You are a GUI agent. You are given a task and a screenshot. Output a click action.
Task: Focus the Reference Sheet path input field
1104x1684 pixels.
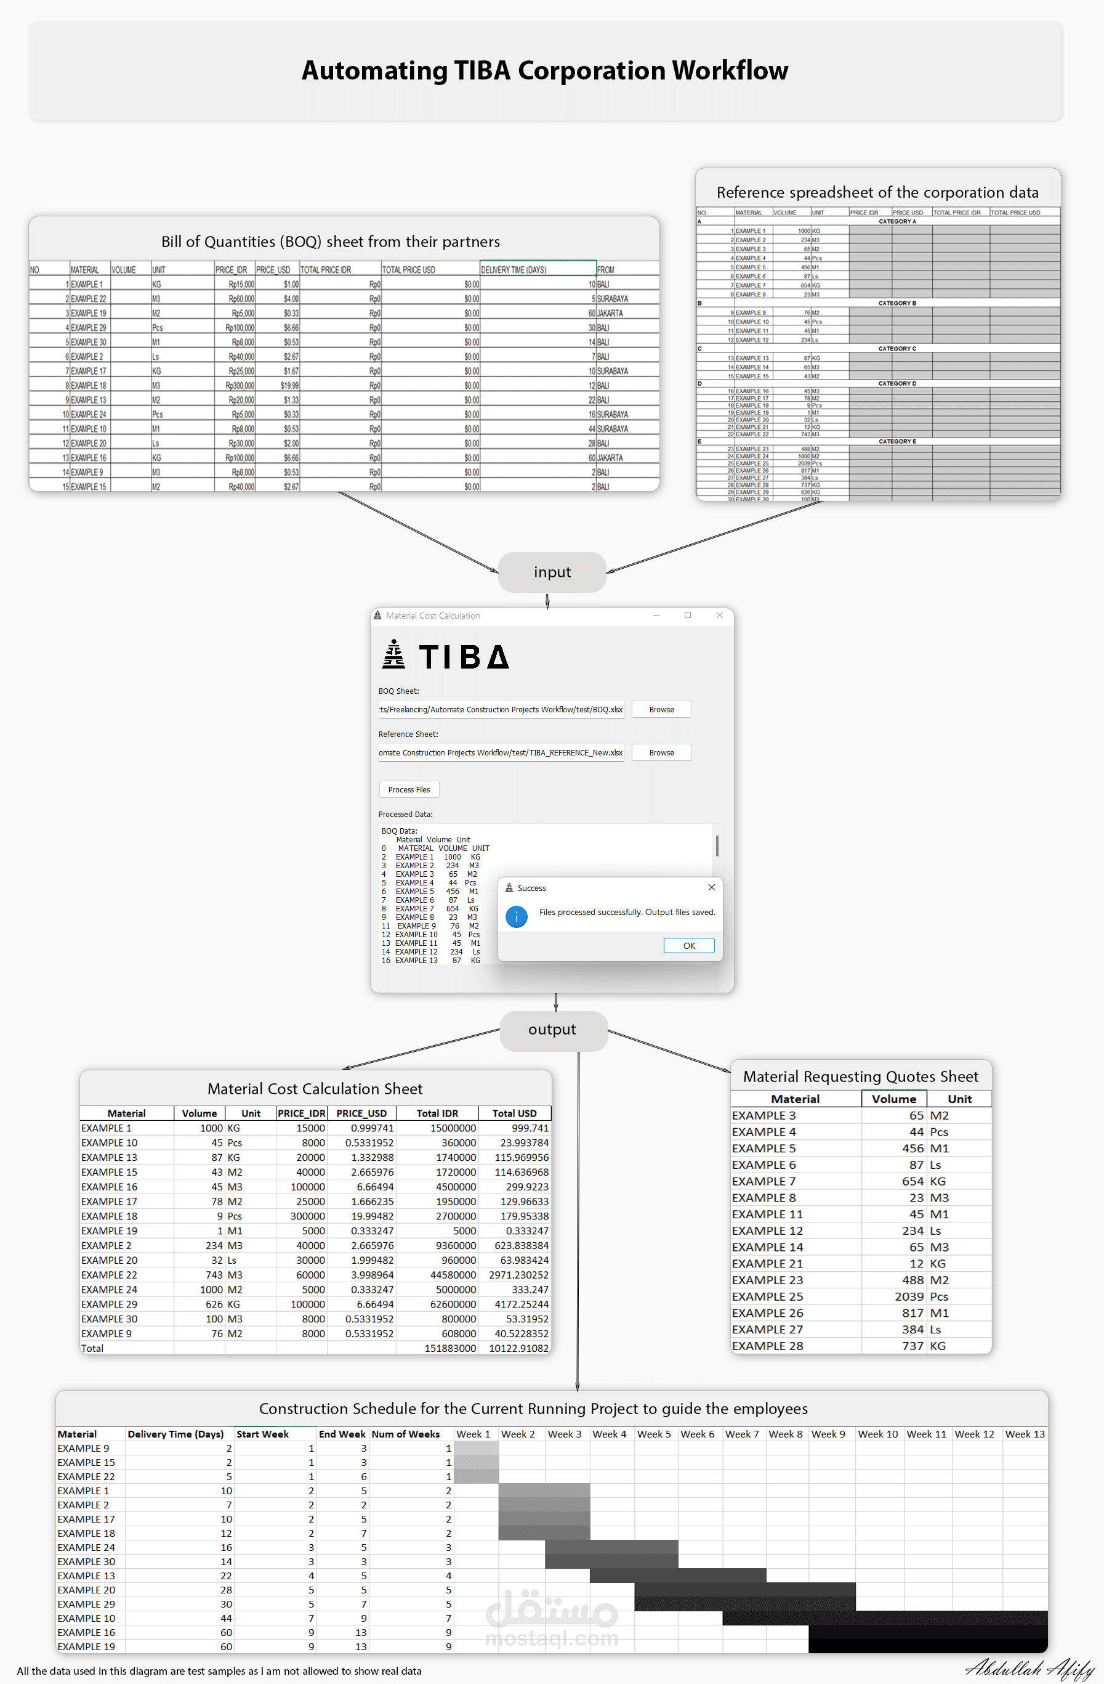coord(501,753)
